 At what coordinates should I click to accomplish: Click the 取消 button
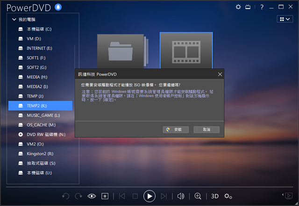click(x=206, y=130)
